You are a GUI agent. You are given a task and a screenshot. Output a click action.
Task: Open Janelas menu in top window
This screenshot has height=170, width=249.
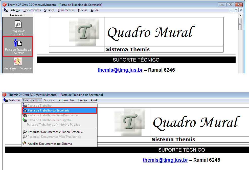82,10
